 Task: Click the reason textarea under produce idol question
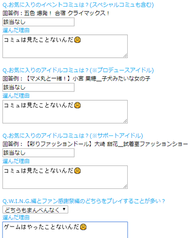coord(65,112)
